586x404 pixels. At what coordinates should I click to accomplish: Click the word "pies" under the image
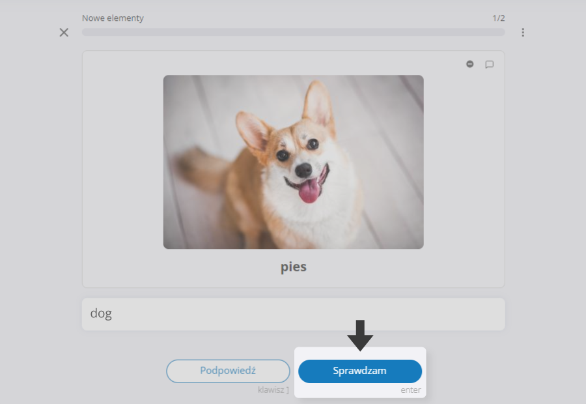pos(294,267)
